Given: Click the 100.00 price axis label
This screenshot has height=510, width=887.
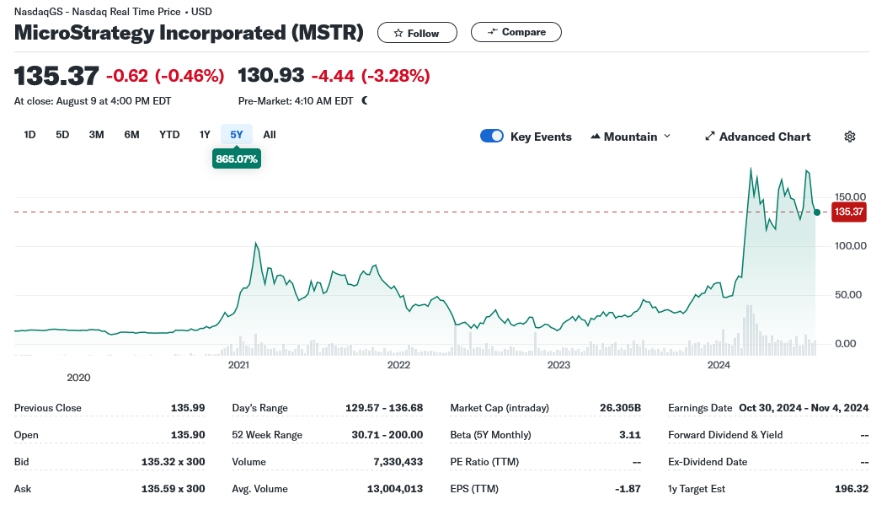Looking at the screenshot, I should pos(850,245).
